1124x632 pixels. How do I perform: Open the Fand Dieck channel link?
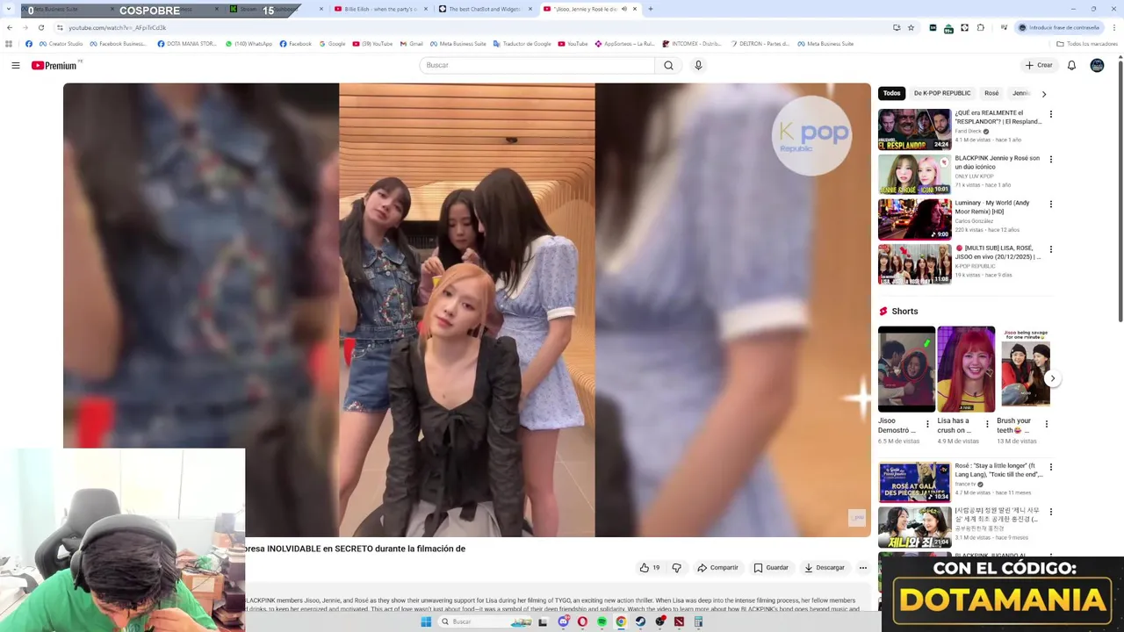click(x=969, y=131)
